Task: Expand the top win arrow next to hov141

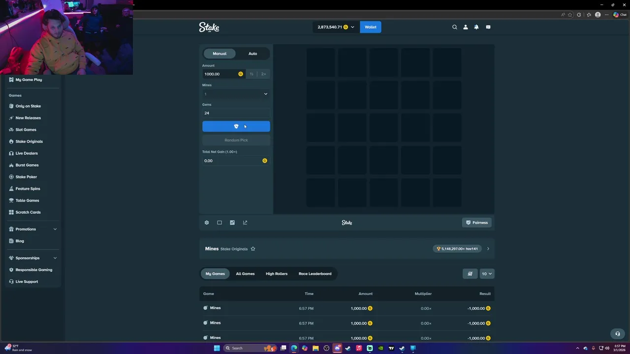Action: point(488,249)
